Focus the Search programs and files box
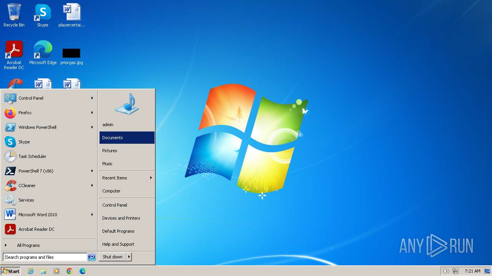Viewport: 492px width, 276px height. (45, 257)
